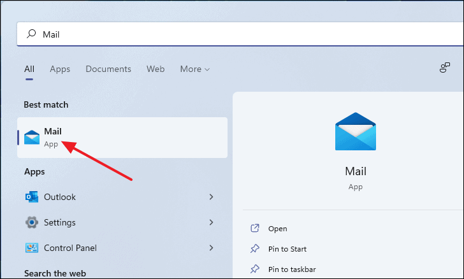The height and width of the screenshot is (279, 464).
Task: Expand the Settings result chevron
Action: pyautogui.click(x=212, y=222)
